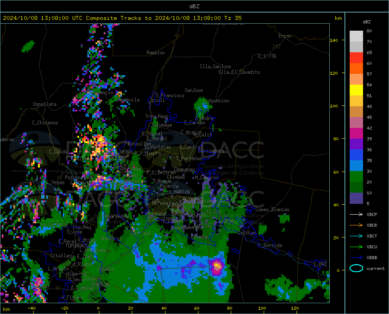Click the Capdevila label
The image size is (389, 314).
(x=128, y=100)
